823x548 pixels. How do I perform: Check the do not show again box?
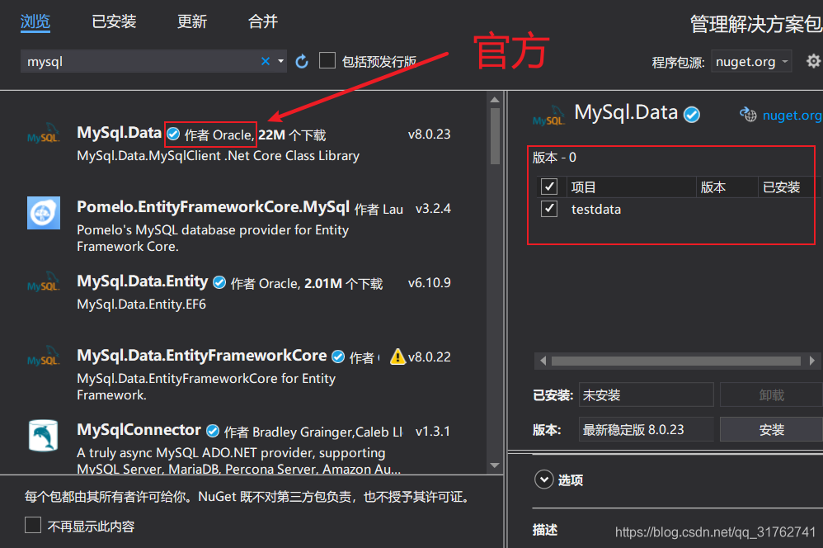click(x=33, y=525)
